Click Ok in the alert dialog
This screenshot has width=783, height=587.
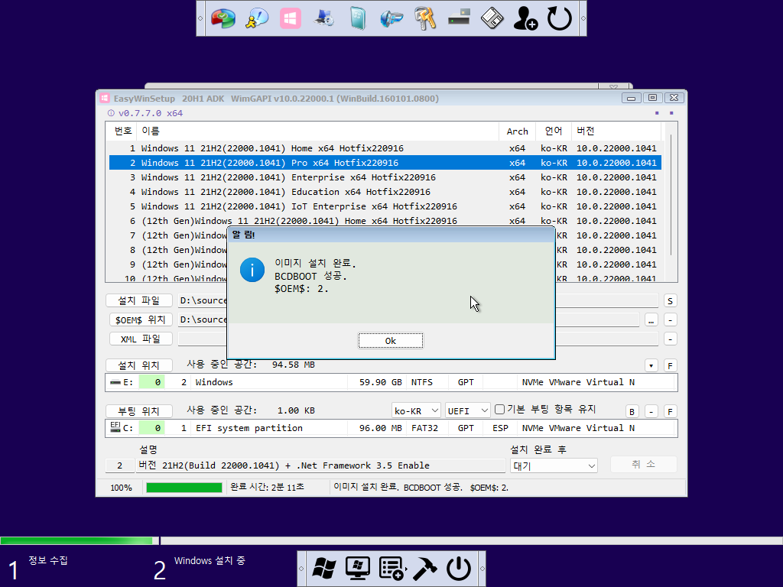[x=391, y=341]
